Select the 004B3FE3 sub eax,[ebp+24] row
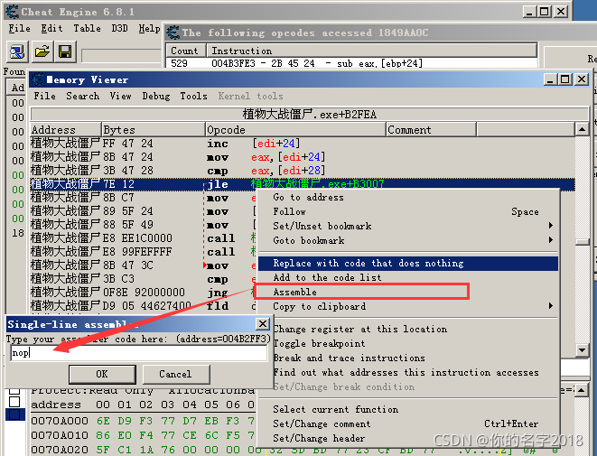This screenshot has height=456, width=597. pos(351,63)
